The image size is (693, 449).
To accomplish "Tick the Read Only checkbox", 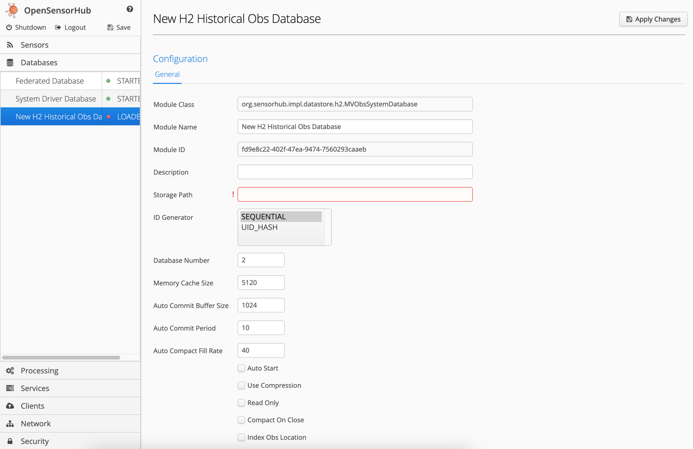I will click(x=241, y=403).
